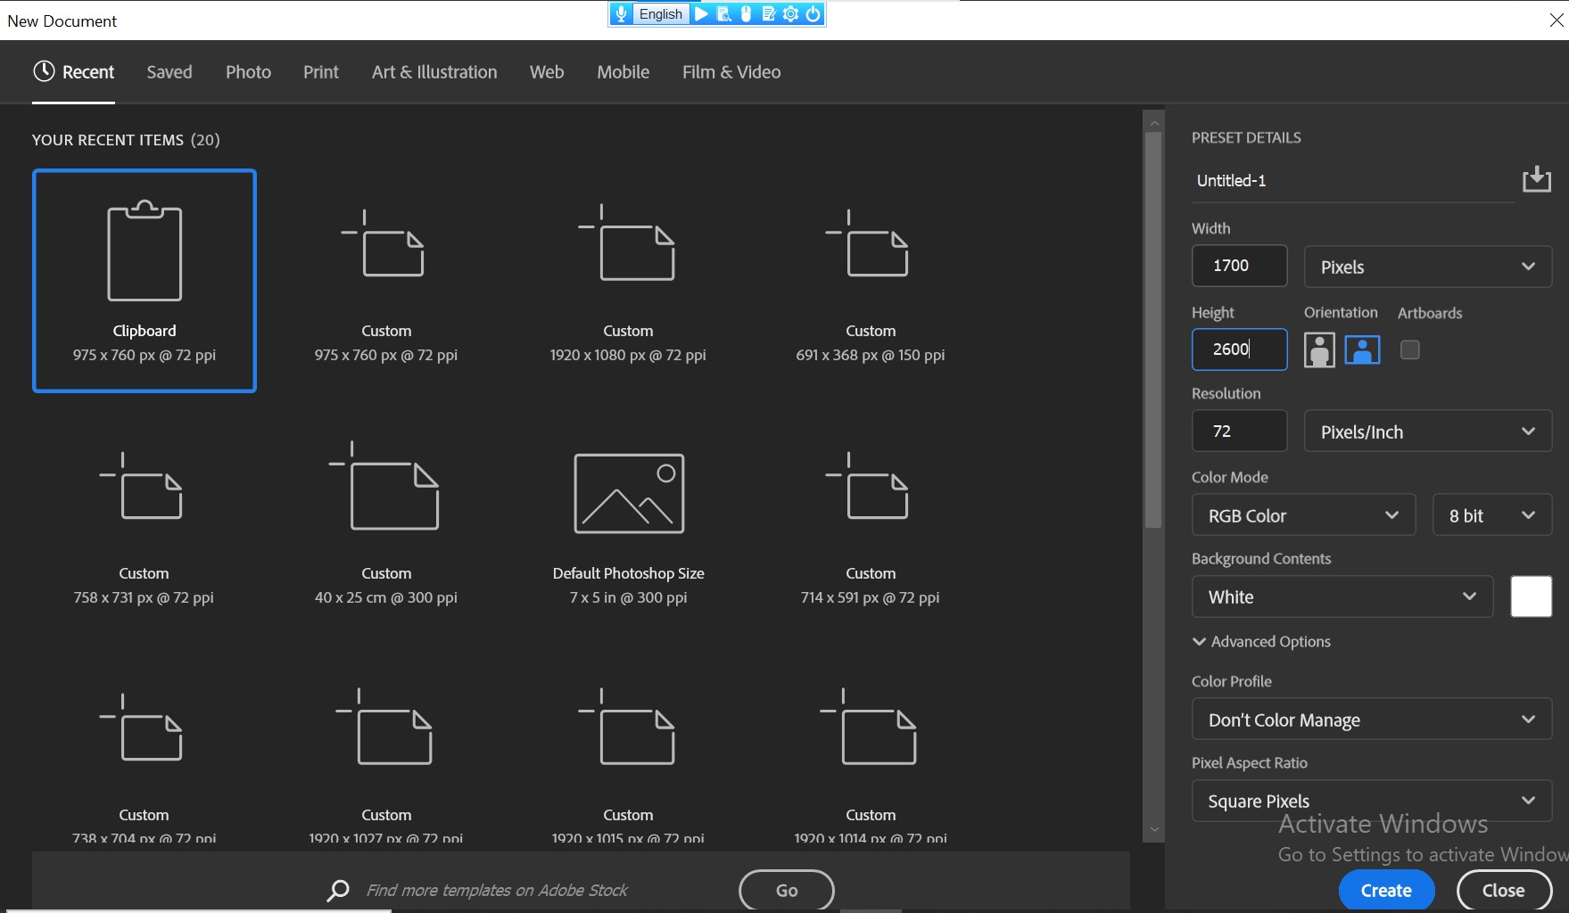Click the Resolution field showing 72
Screen dimensions: 1569x913
pyautogui.click(x=1239, y=431)
